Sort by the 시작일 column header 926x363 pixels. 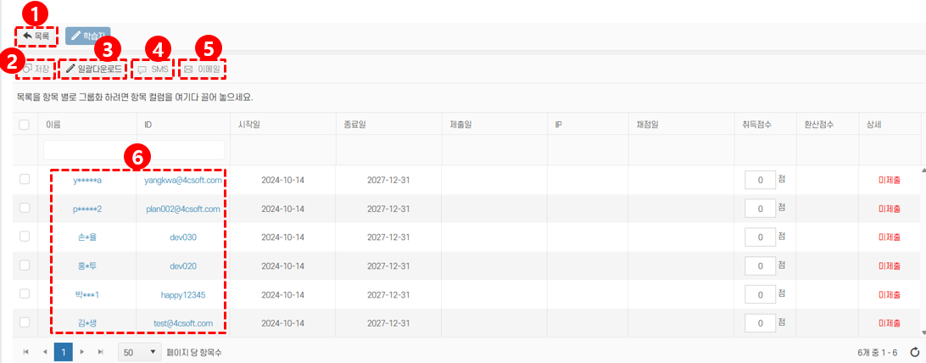[x=249, y=125]
